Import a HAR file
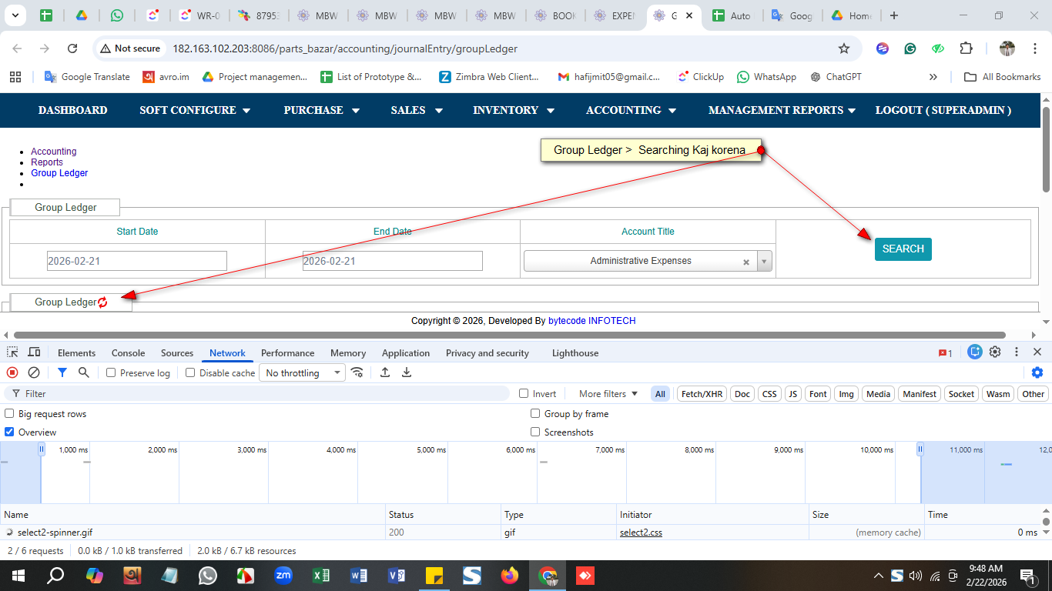The height and width of the screenshot is (591, 1052). pyautogui.click(x=385, y=372)
